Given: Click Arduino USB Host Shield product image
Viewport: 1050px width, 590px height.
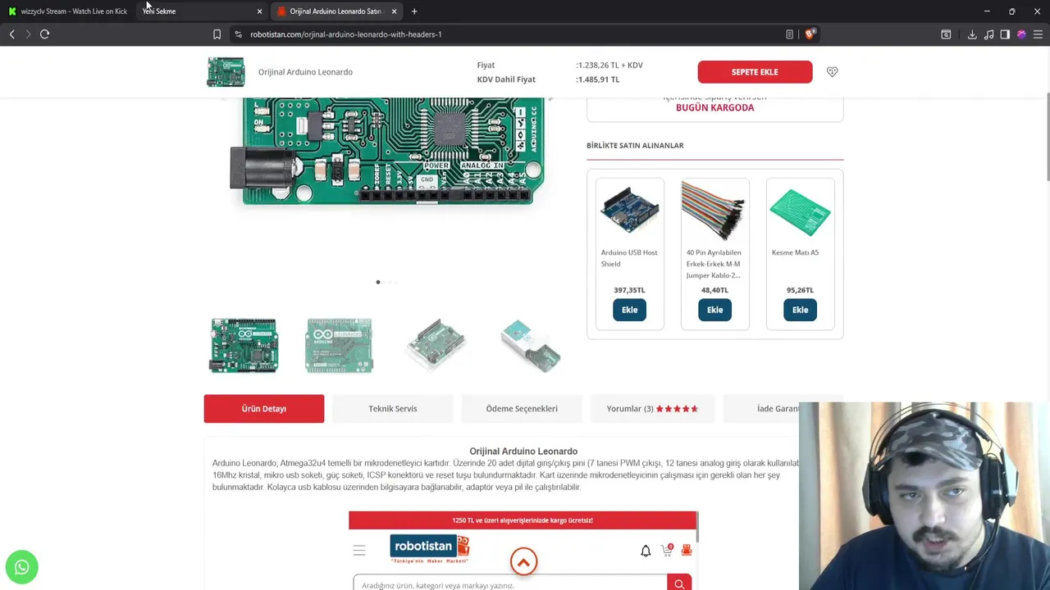Looking at the screenshot, I should pyautogui.click(x=629, y=211).
